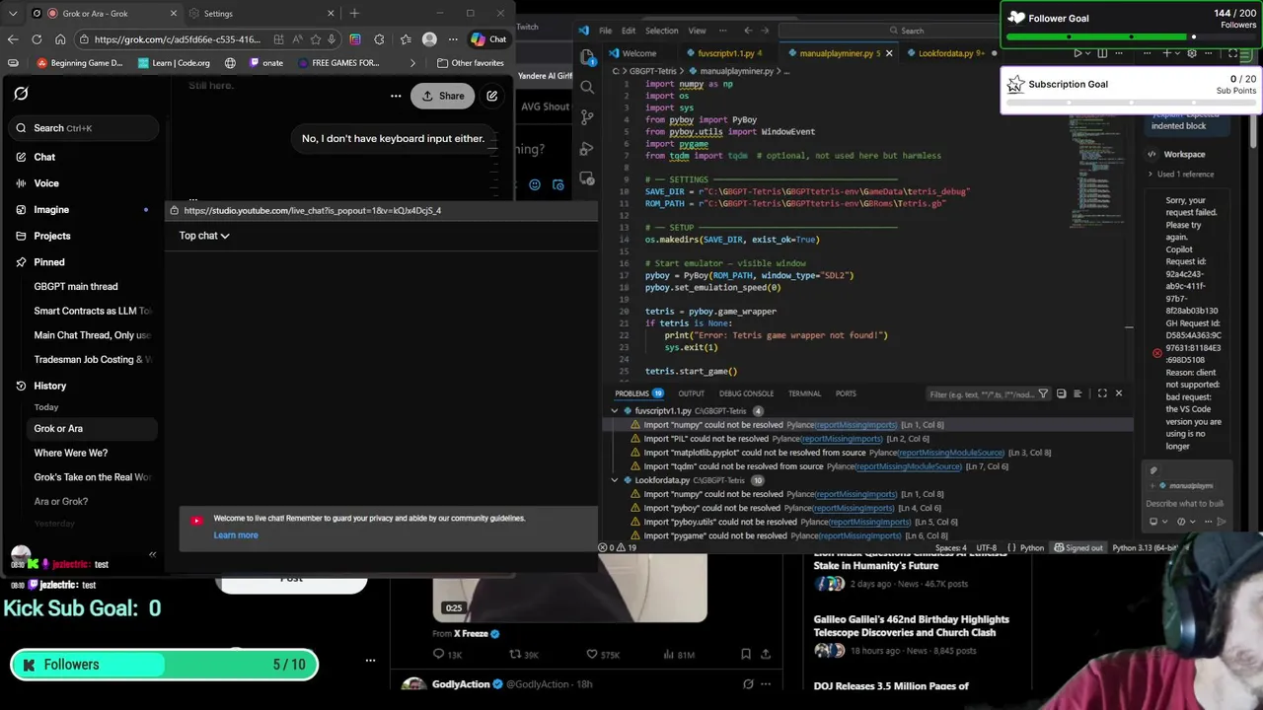This screenshot has height=710, width=1263.
Task: Open the Edge tab actions dropdown arrow
Action: [13, 14]
